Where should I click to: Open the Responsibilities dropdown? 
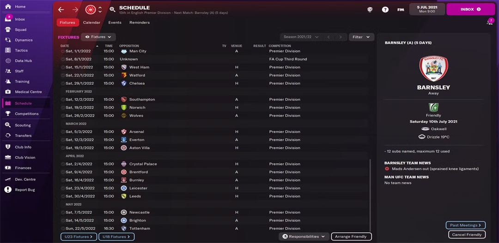pos(304,237)
